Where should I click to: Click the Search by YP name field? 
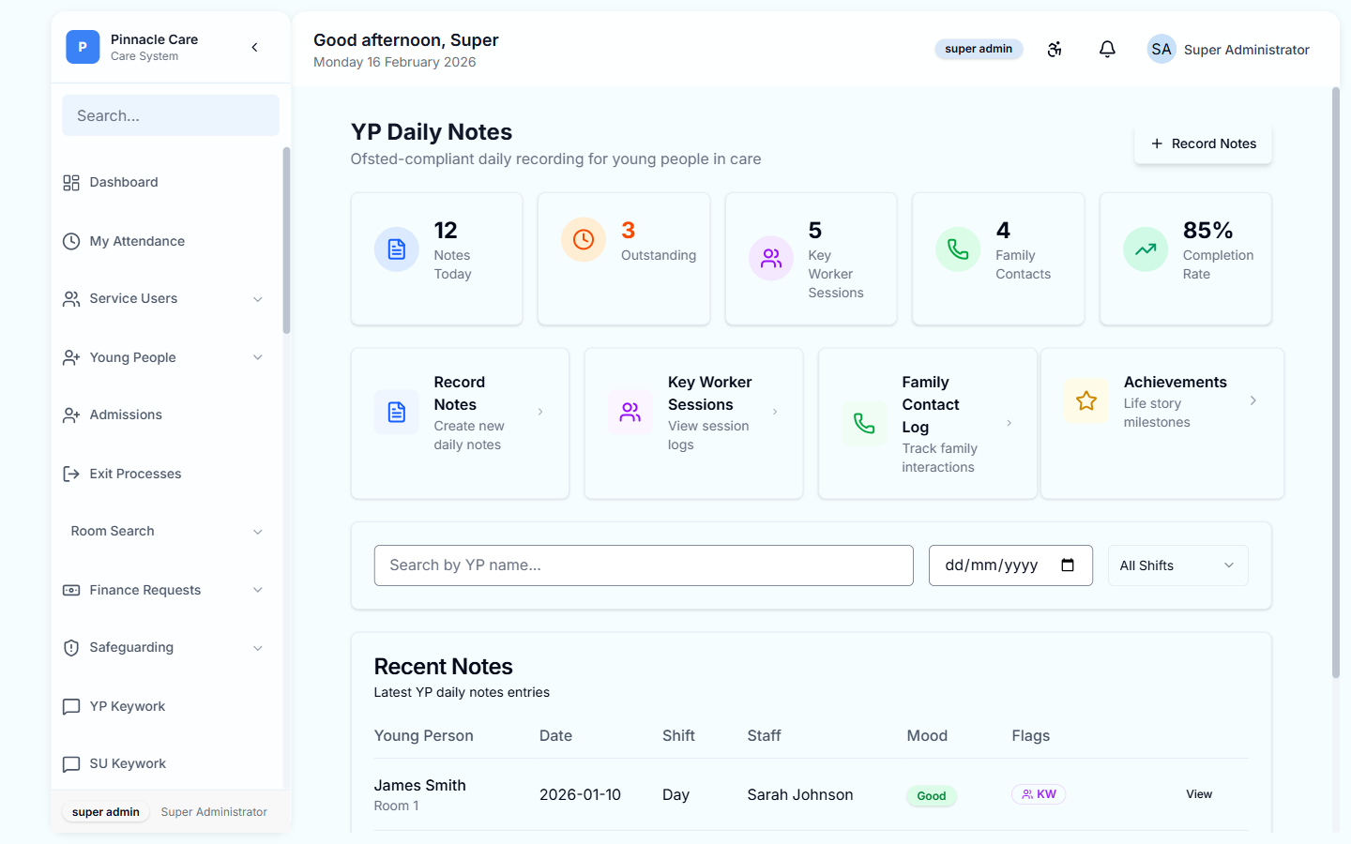pyautogui.click(x=644, y=565)
